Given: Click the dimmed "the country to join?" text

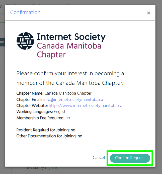Looking at the screenshot, I should coord(41,168).
